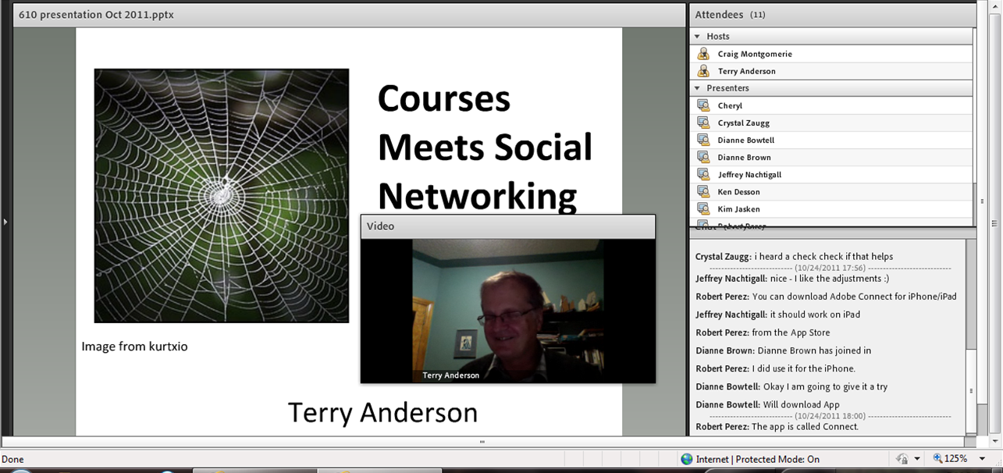Screen dimensions: 1003x473
Task: Collapse the Presenters group
Action: click(698, 88)
